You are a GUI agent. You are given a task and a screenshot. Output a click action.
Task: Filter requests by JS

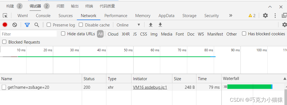click(135, 34)
